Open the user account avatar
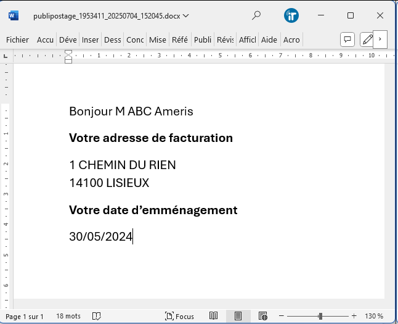 [x=291, y=15]
